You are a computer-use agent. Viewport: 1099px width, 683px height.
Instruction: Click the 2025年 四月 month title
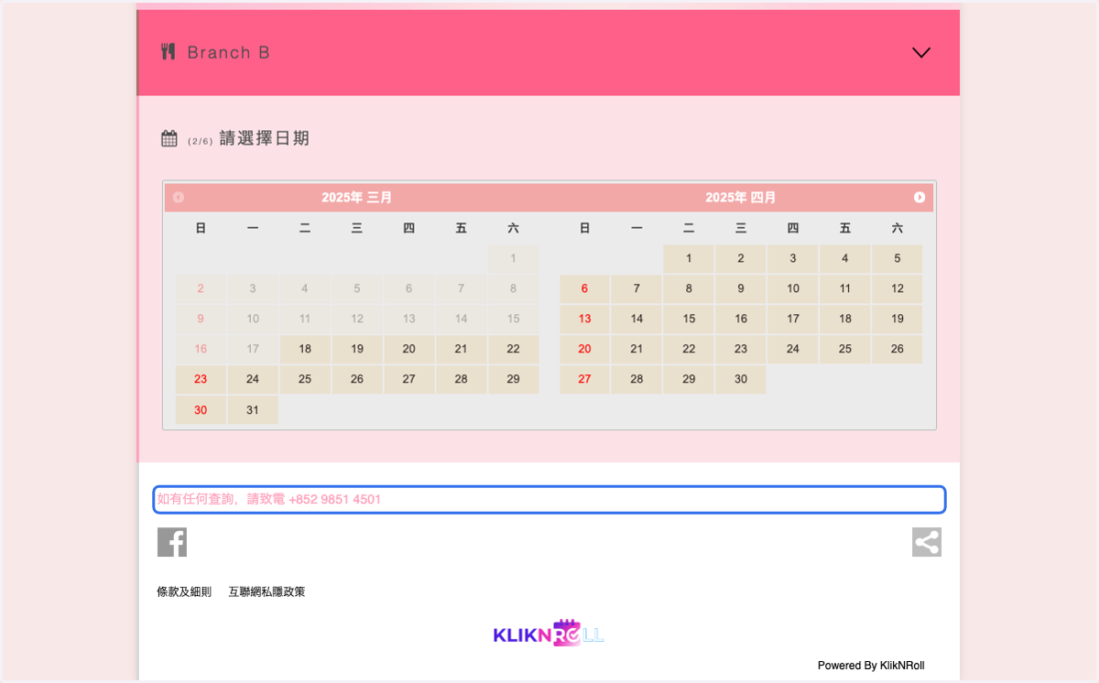[x=741, y=198]
